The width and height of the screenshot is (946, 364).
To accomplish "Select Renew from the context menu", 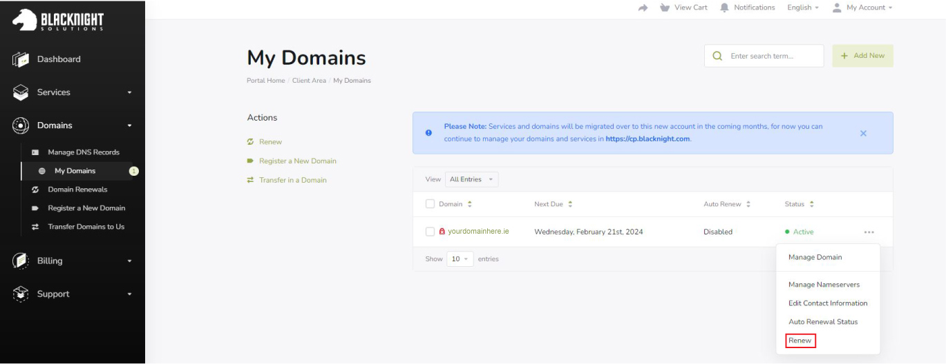I will [x=800, y=341].
